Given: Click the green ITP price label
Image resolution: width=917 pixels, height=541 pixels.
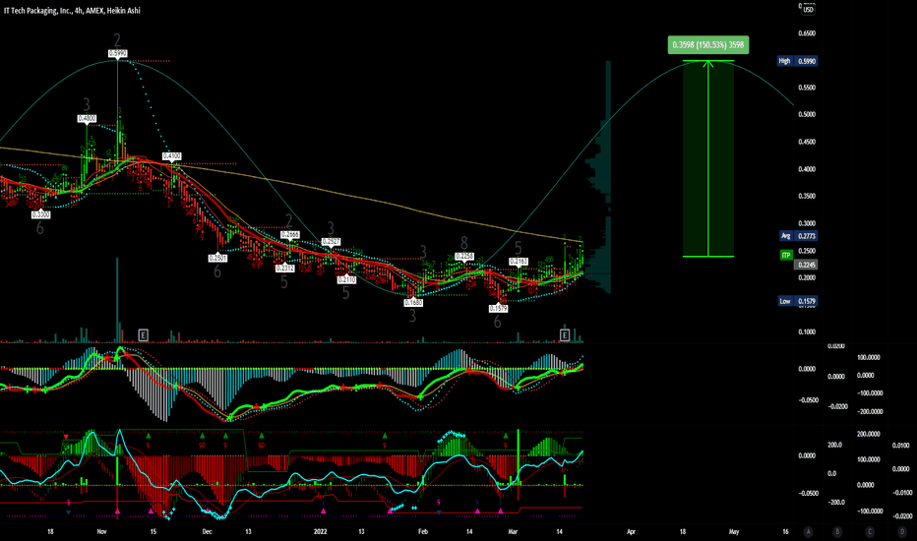Looking at the screenshot, I should tap(786, 255).
